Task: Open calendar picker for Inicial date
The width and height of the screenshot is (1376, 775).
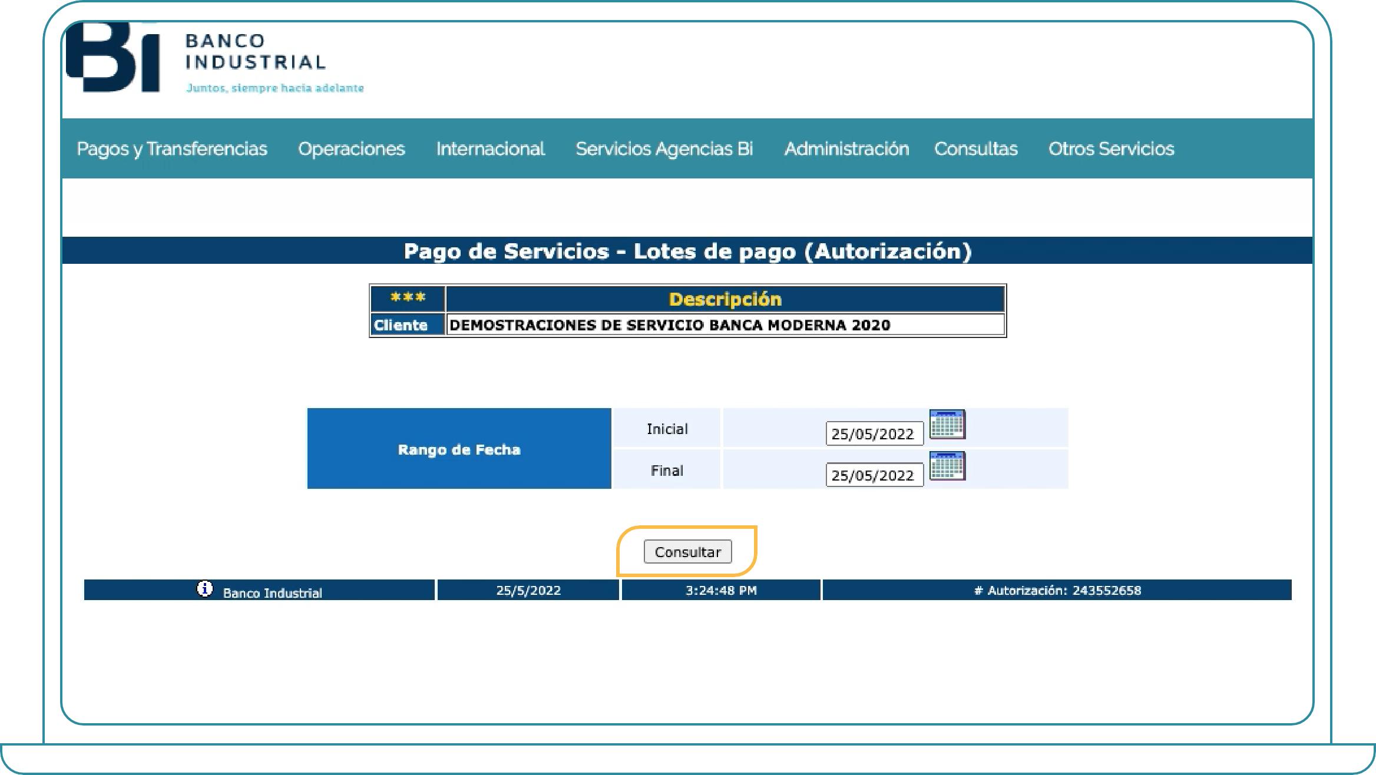Action: pyautogui.click(x=947, y=425)
